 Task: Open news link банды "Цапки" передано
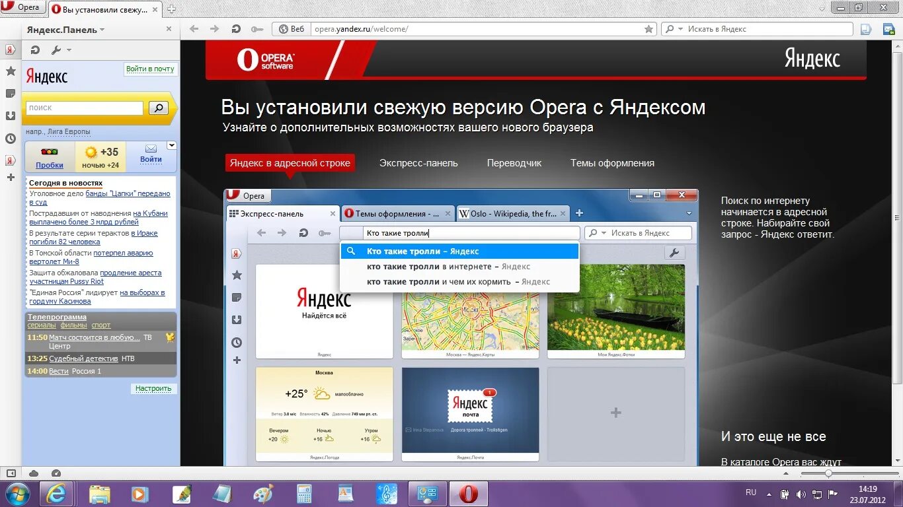click(128, 193)
